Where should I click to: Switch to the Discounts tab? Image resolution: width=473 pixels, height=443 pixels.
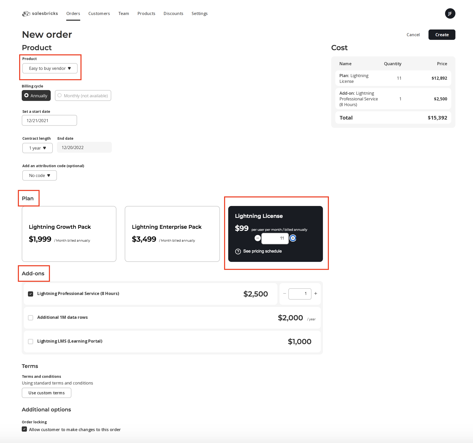tap(173, 13)
